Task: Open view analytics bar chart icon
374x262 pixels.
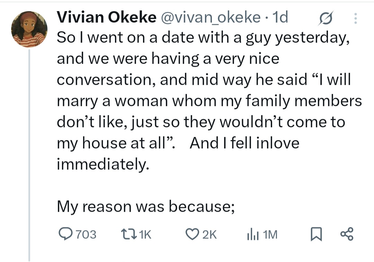Action: point(252,235)
